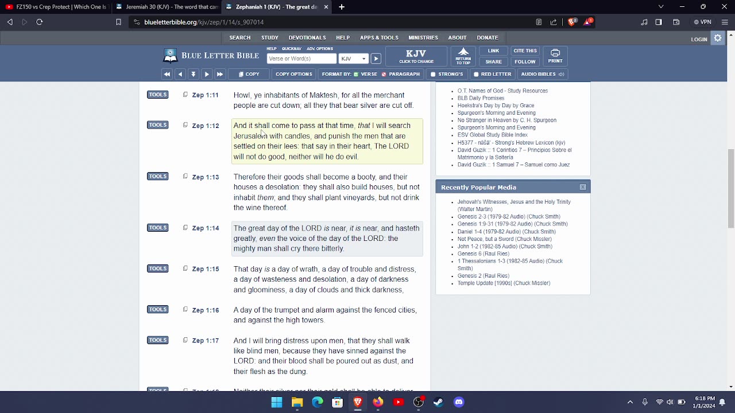Click the browser address bar URL

204,22
